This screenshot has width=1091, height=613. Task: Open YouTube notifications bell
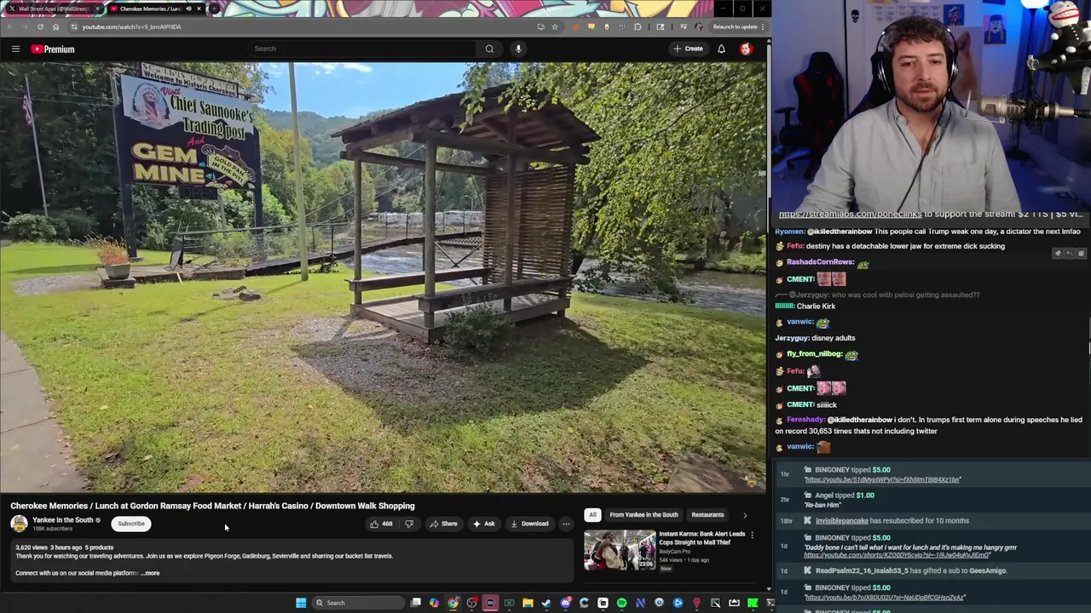[x=721, y=49]
